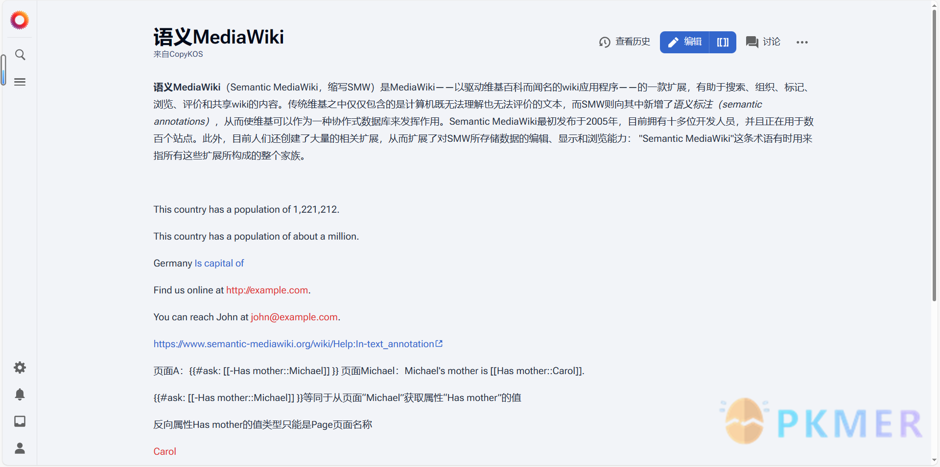Open the search icon in the sidebar
Screen dimensions: 940x467
pyautogui.click(x=20, y=54)
